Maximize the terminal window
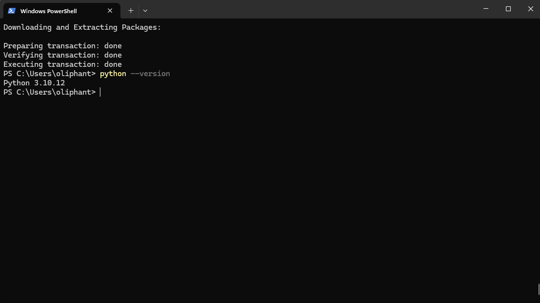Image resolution: width=540 pixels, height=303 pixels. (508, 9)
